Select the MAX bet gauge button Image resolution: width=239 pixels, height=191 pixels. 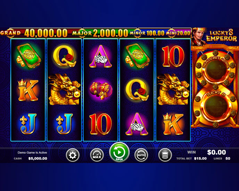click(x=97, y=155)
